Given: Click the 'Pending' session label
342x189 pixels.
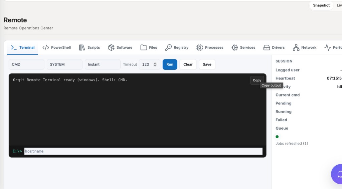Looking at the screenshot, I should (283, 103).
